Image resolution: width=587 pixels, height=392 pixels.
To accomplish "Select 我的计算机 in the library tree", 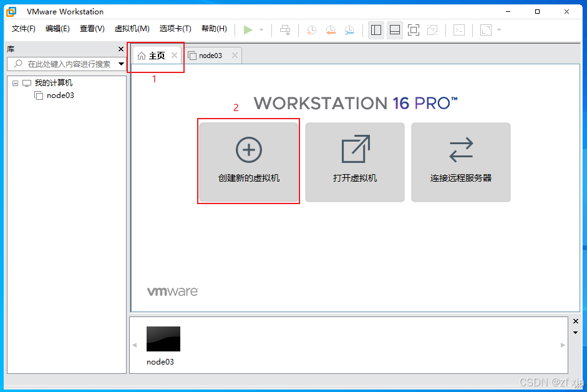I will [x=54, y=83].
